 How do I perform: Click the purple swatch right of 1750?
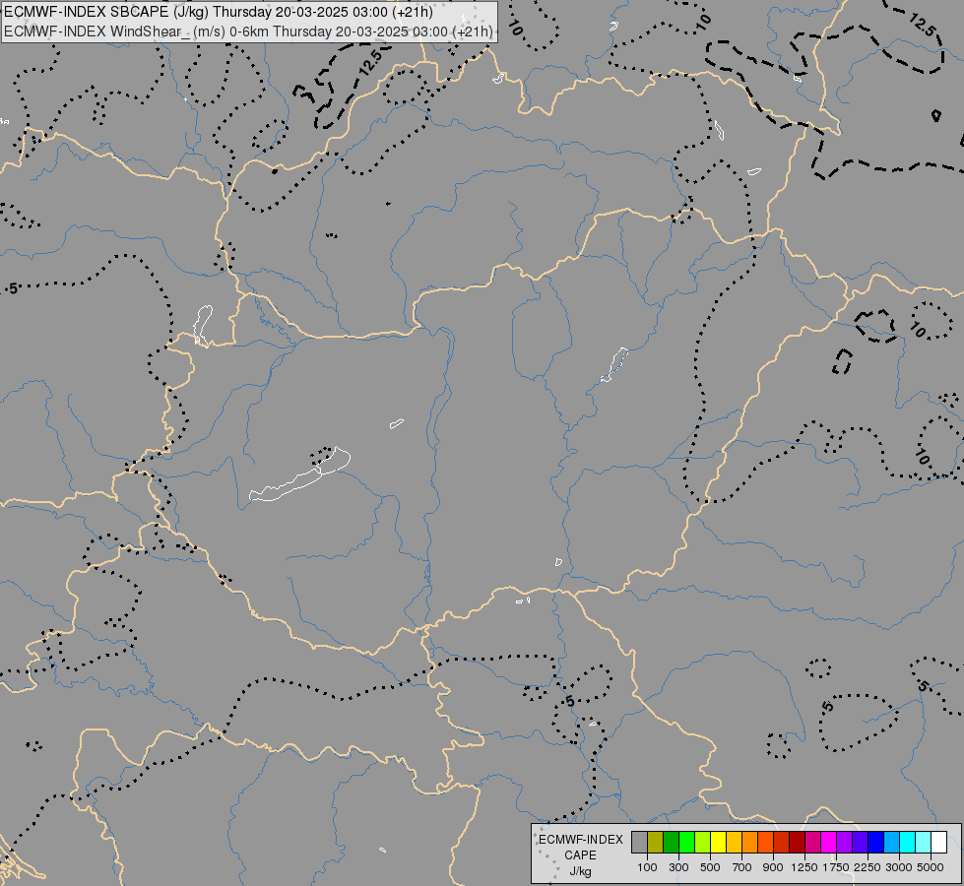[x=845, y=842]
